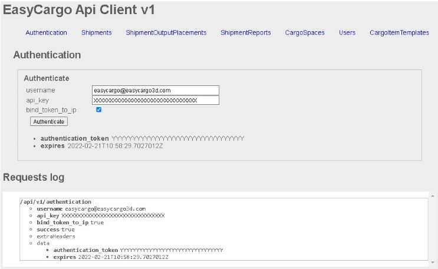The image size is (438, 269).
Task: Click the Authenticate panel title
Action: point(47,78)
